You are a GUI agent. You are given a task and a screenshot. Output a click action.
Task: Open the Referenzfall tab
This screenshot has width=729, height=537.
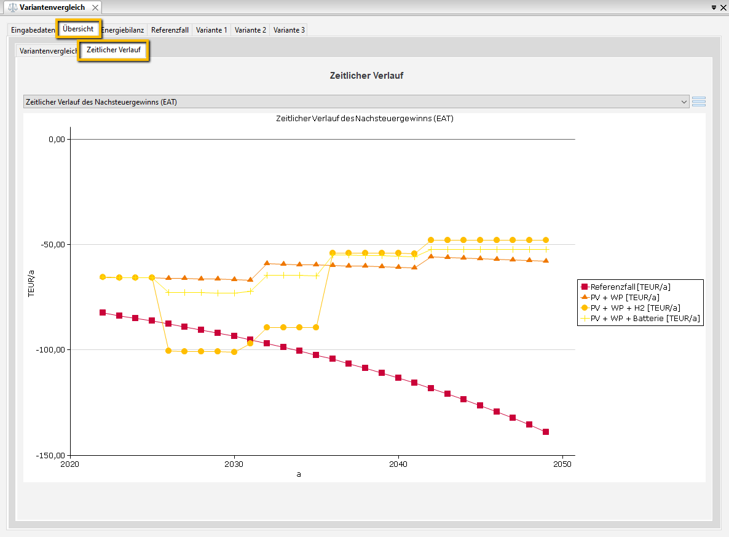point(170,30)
